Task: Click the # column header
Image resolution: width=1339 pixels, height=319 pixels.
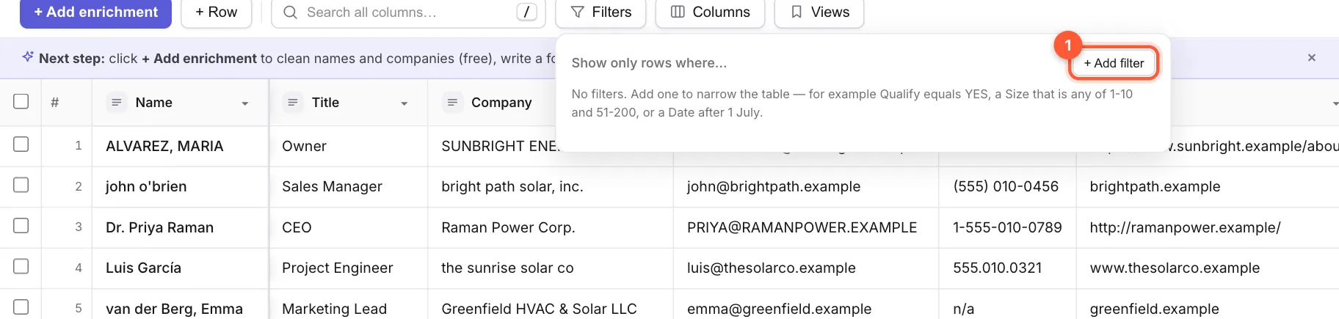Action: [x=54, y=103]
